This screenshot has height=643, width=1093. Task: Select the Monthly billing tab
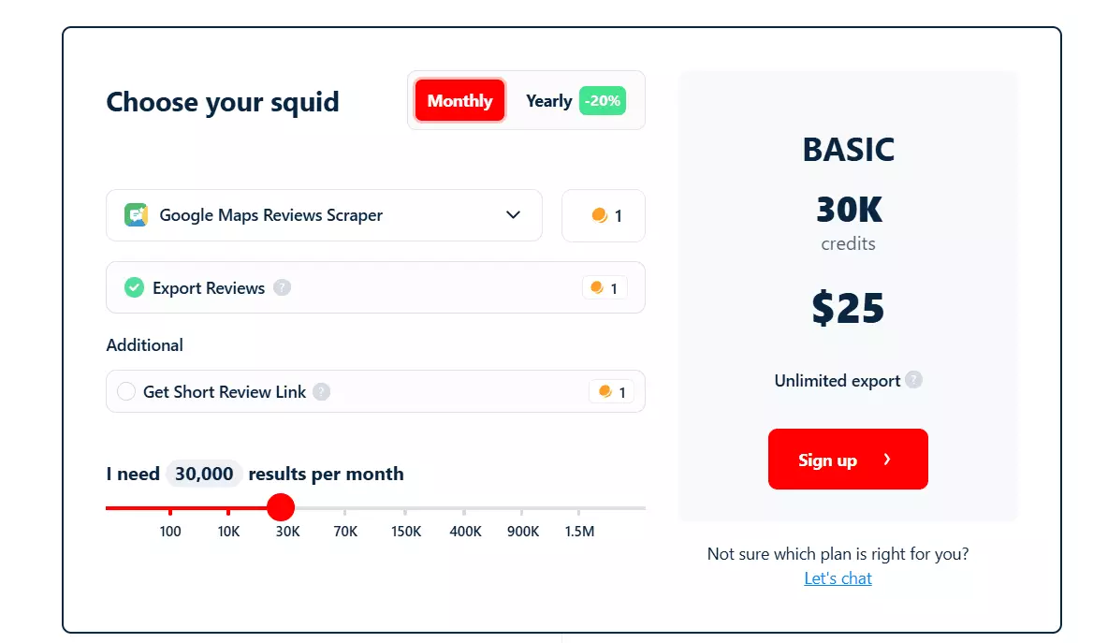[459, 100]
